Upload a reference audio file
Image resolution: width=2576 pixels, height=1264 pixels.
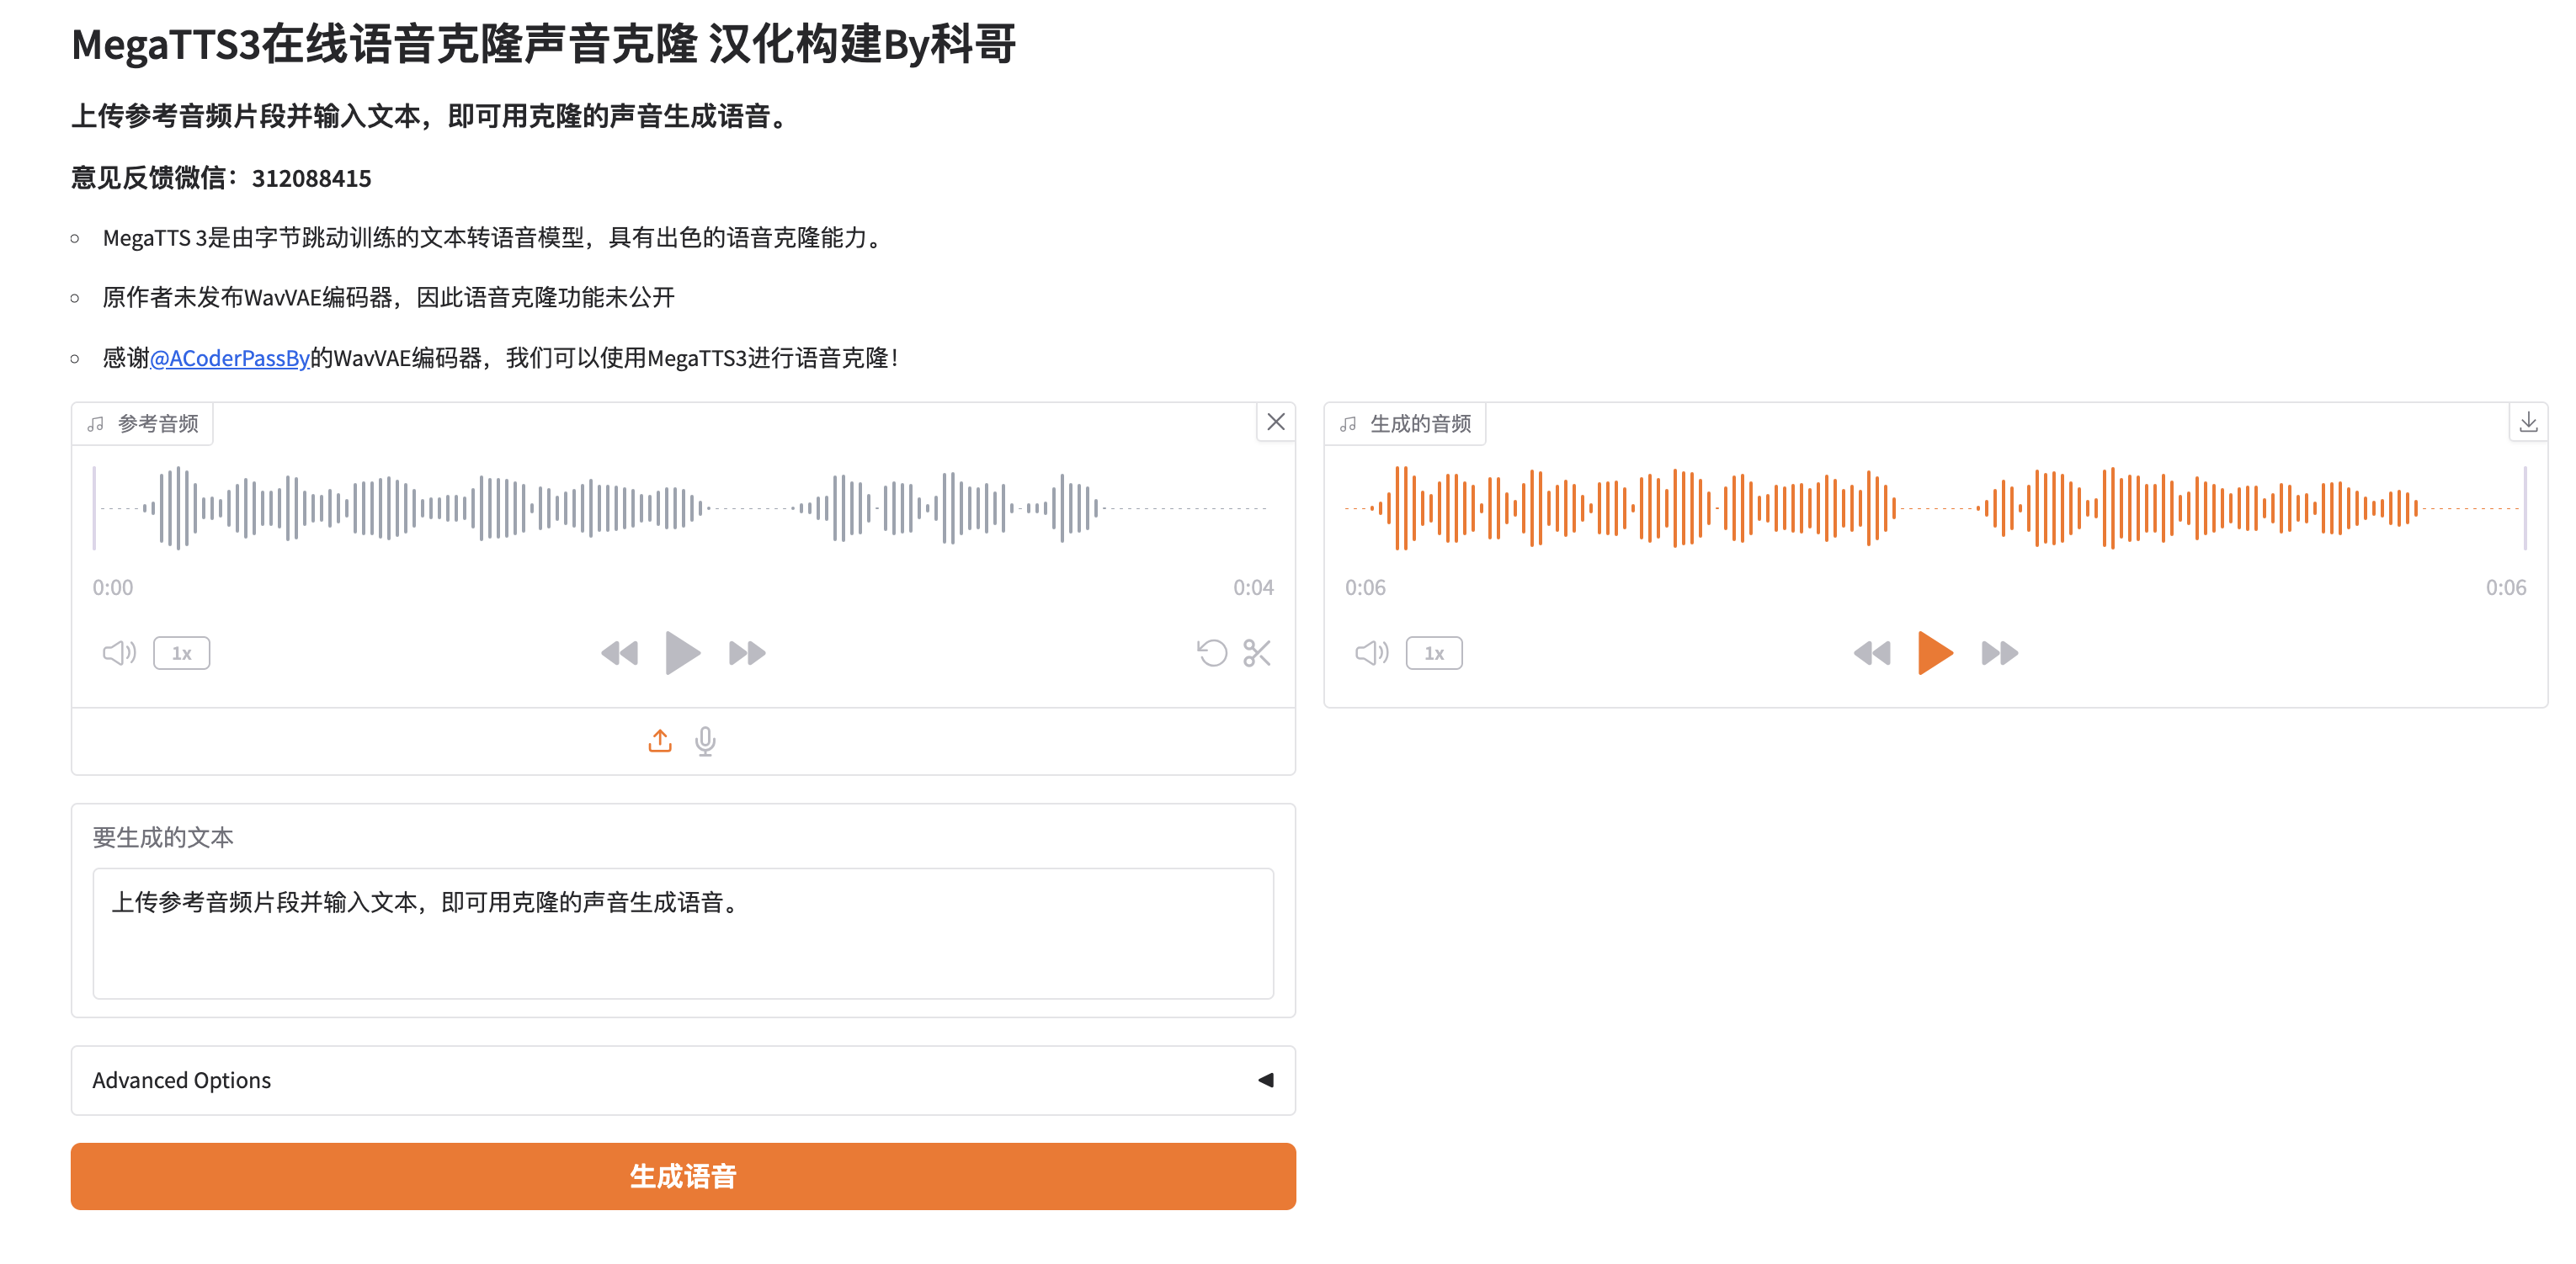(660, 741)
